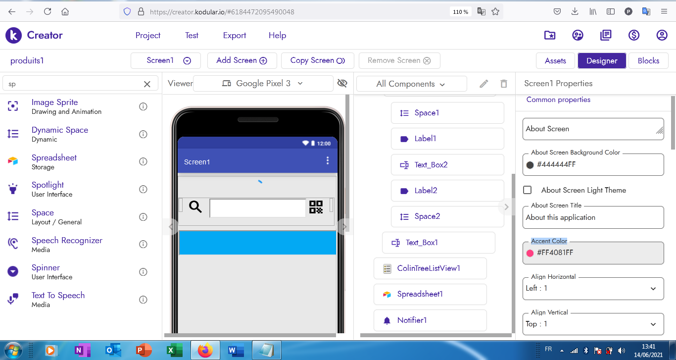This screenshot has height=360, width=676.
Task: Open the Export menu
Action: click(x=235, y=35)
